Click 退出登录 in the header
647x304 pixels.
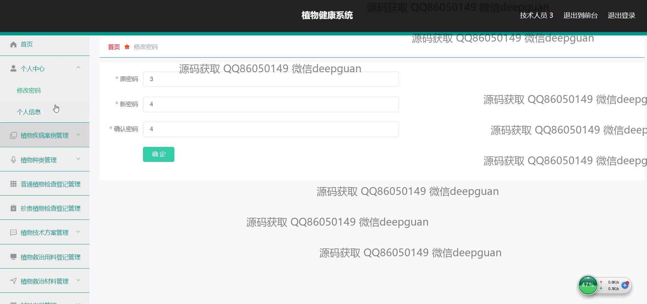(621, 15)
